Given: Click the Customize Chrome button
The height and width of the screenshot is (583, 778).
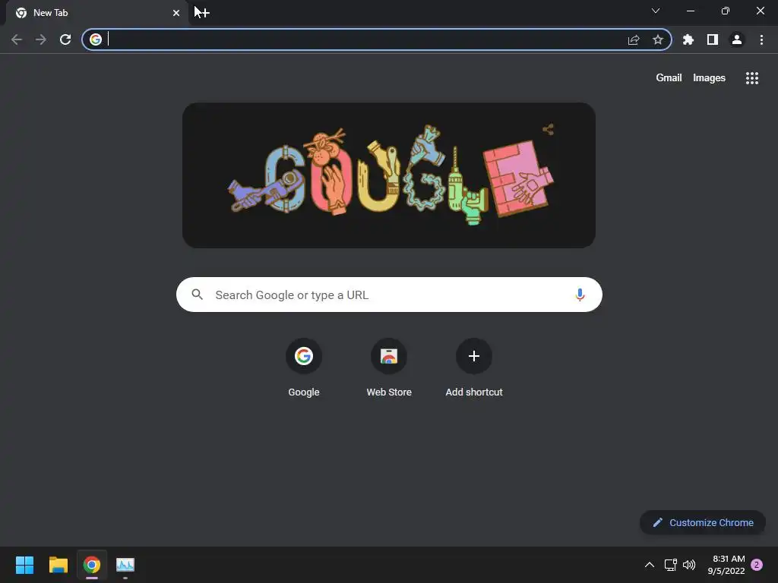Looking at the screenshot, I should tap(703, 522).
